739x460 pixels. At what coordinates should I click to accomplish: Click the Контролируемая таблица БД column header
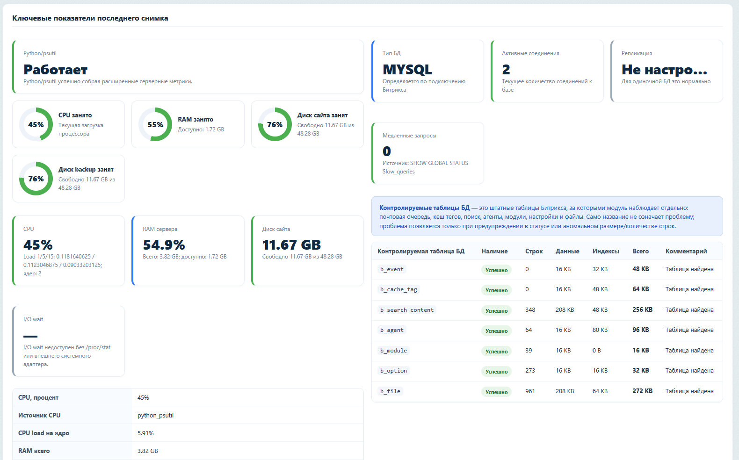421,251
